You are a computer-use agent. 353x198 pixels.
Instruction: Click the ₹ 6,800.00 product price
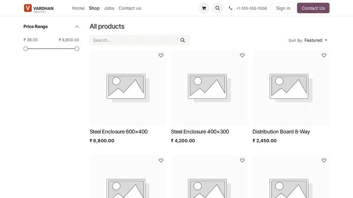(102, 141)
